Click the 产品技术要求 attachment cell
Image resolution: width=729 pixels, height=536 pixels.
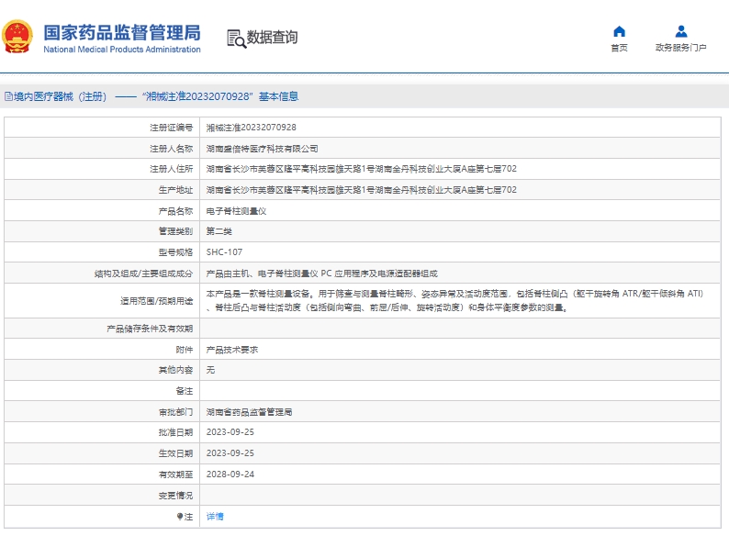tap(231, 350)
